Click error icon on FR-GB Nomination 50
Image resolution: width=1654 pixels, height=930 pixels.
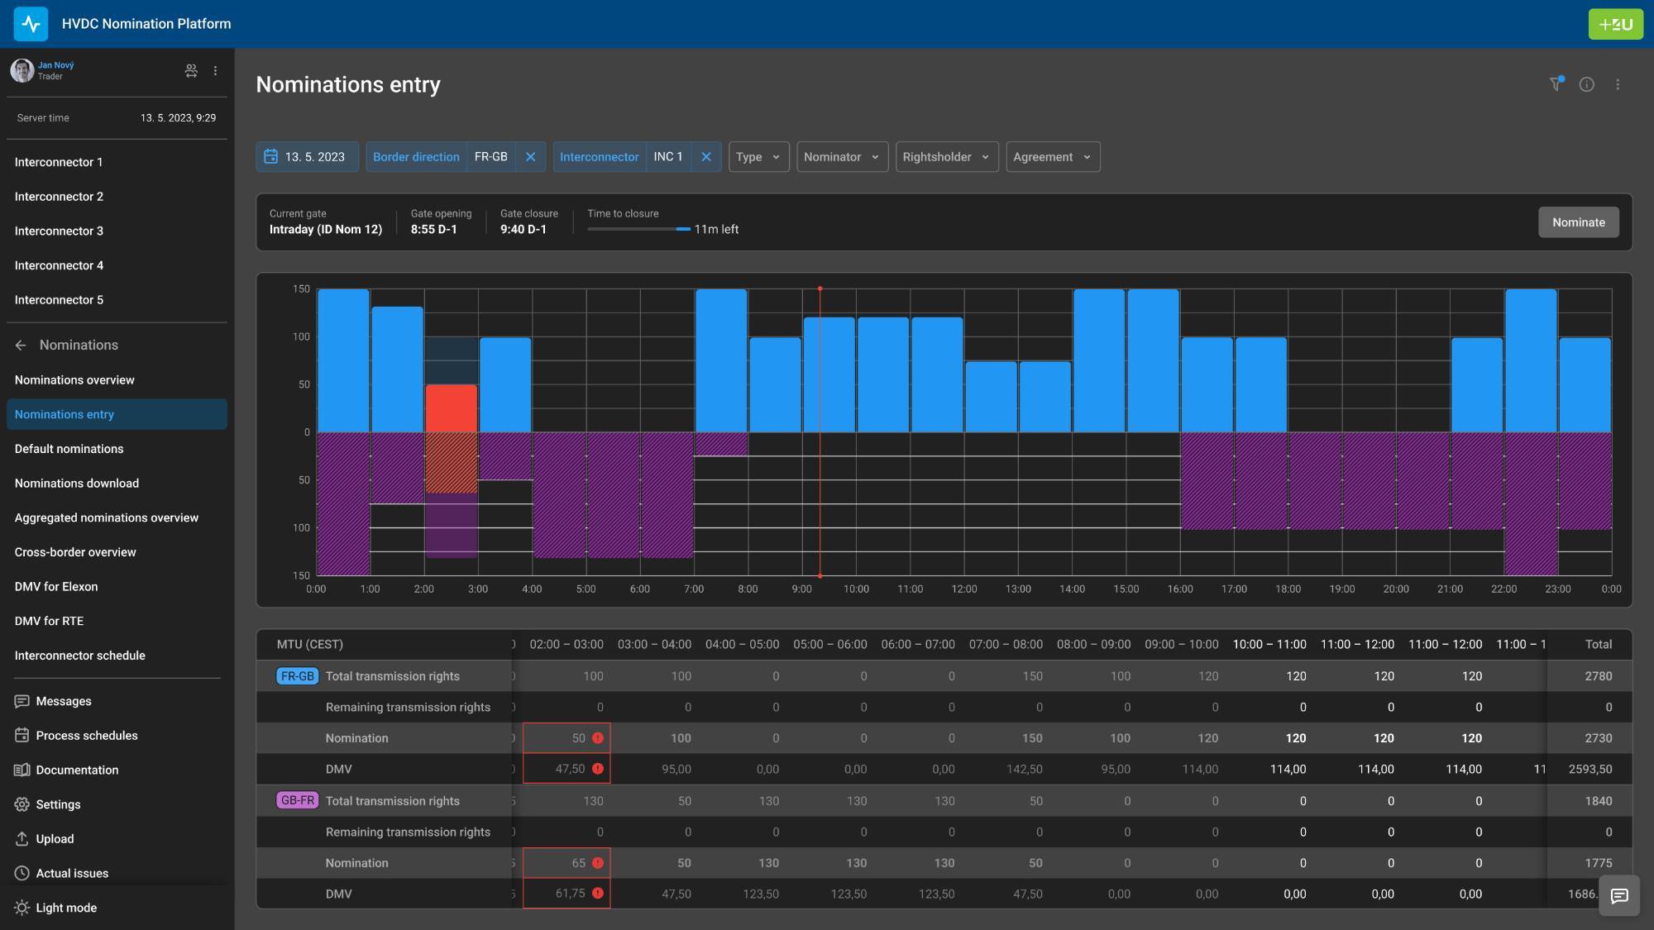598,738
